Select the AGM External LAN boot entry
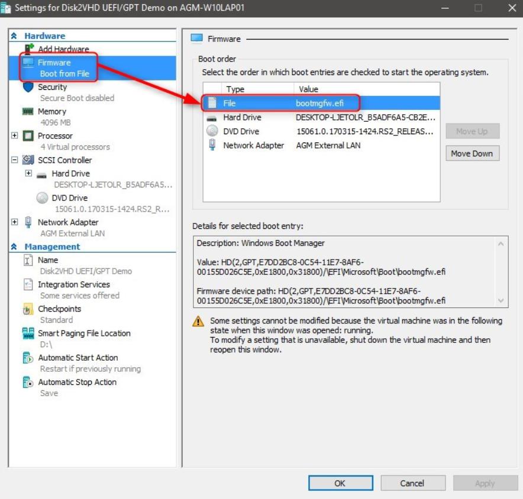Screen dimensions: 523x499 click(321, 145)
